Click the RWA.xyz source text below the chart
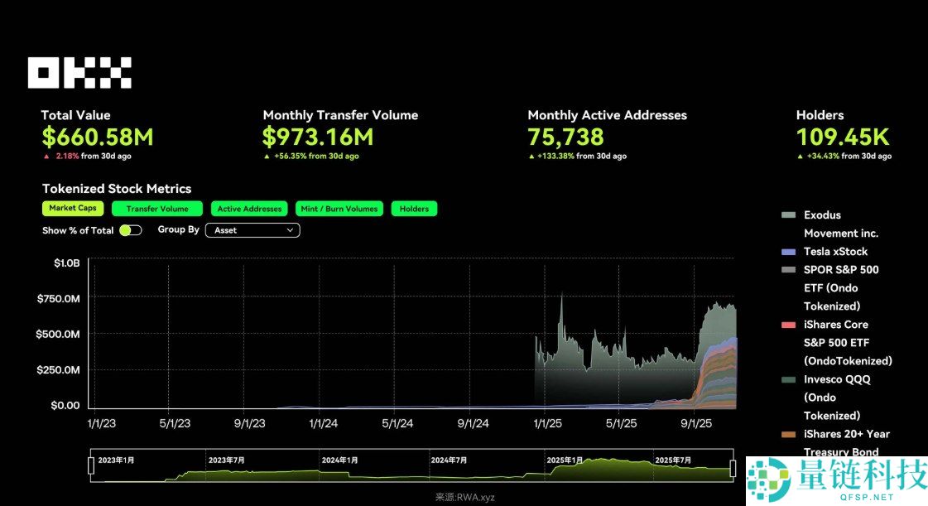928x506 pixels. tap(464, 497)
